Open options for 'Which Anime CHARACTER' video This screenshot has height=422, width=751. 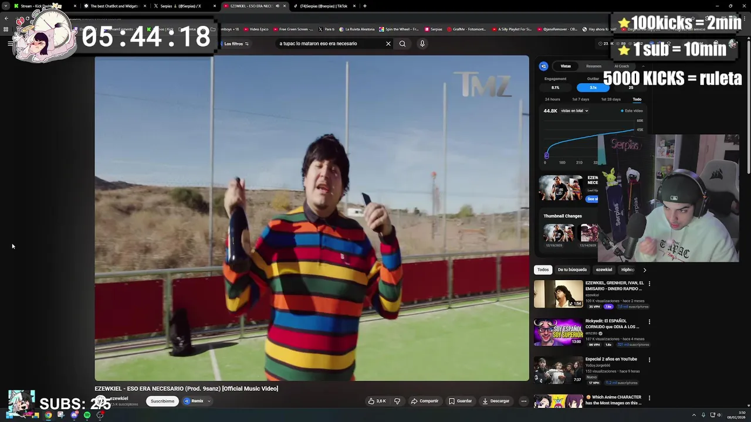pos(649,398)
